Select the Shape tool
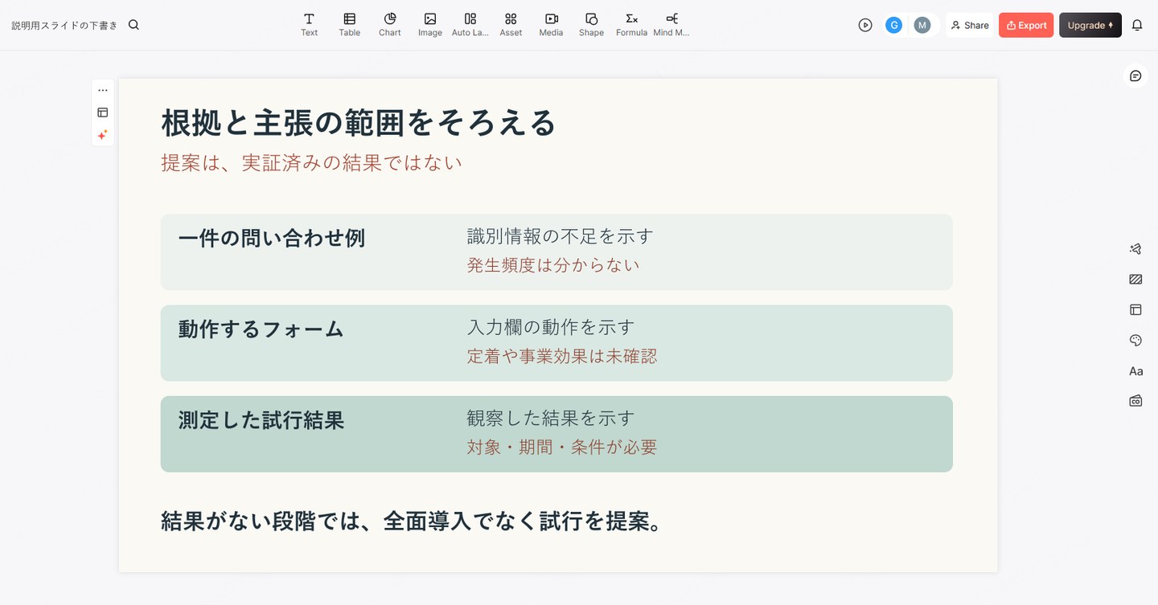The width and height of the screenshot is (1158, 605). 591,25
